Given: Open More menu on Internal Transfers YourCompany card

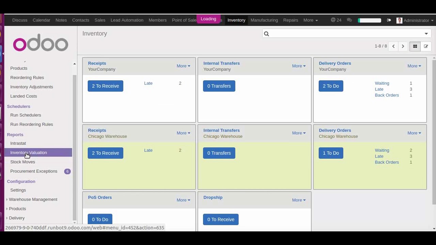Looking at the screenshot, I should pos(299,66).
